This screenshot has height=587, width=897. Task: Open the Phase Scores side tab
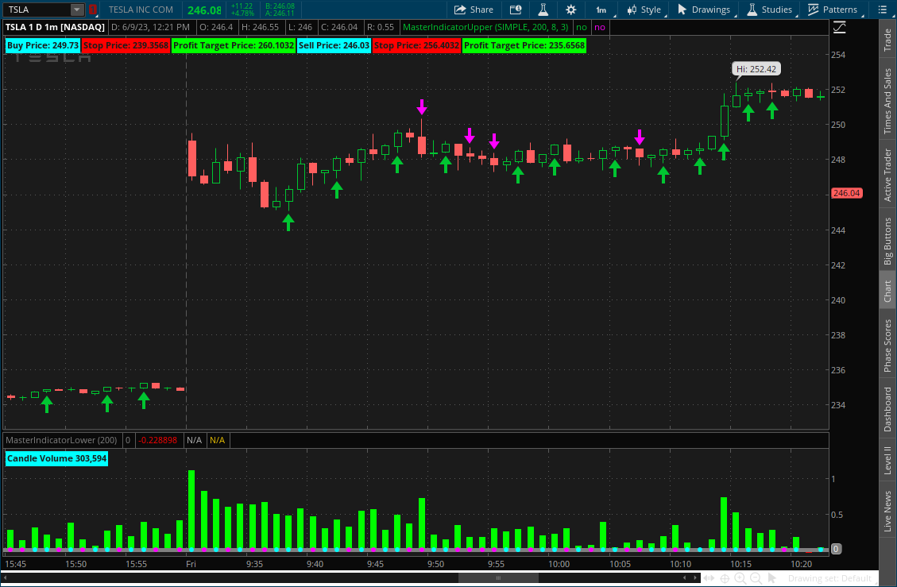click(887, 346)
